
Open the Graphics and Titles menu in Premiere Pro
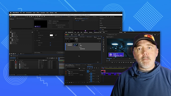coord(98,32)
